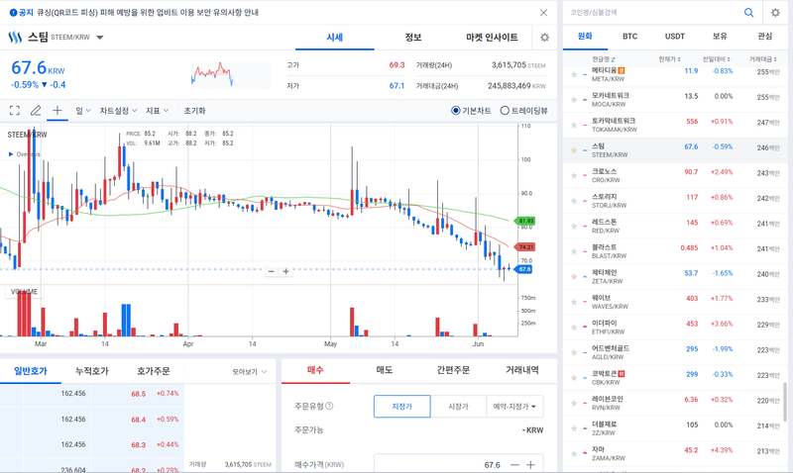Toggle favorite star for 이더파이
Screen dimensions: 793x473
click(x=574, y=328)
